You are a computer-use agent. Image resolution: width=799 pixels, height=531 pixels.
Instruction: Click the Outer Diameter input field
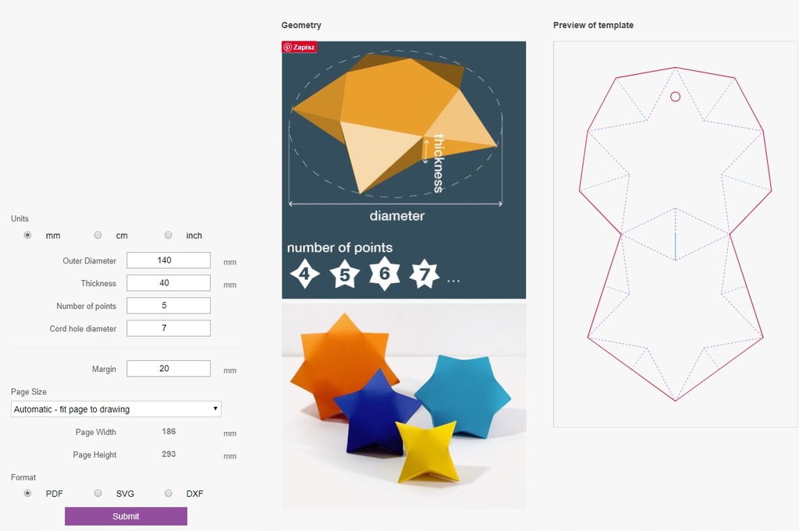pos(169,260)
